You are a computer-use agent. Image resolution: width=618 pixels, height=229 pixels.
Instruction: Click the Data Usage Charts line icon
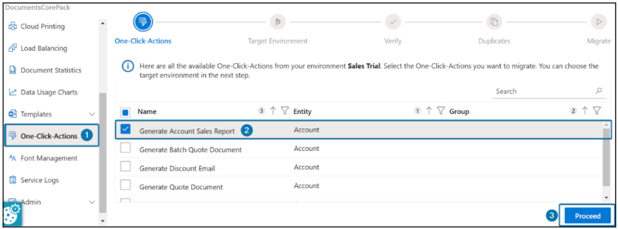[13, 92]
